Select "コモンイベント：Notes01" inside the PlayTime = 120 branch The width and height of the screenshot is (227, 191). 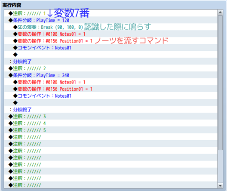[111, 48]
